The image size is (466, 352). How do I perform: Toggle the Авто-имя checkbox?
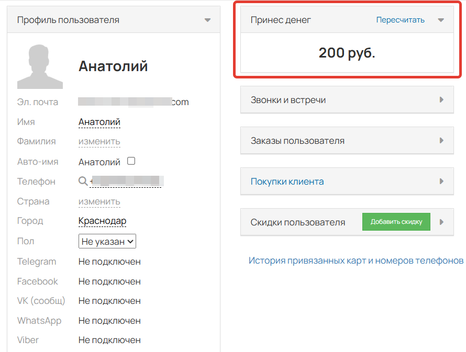pyautogui.click(x=131, y=161)
